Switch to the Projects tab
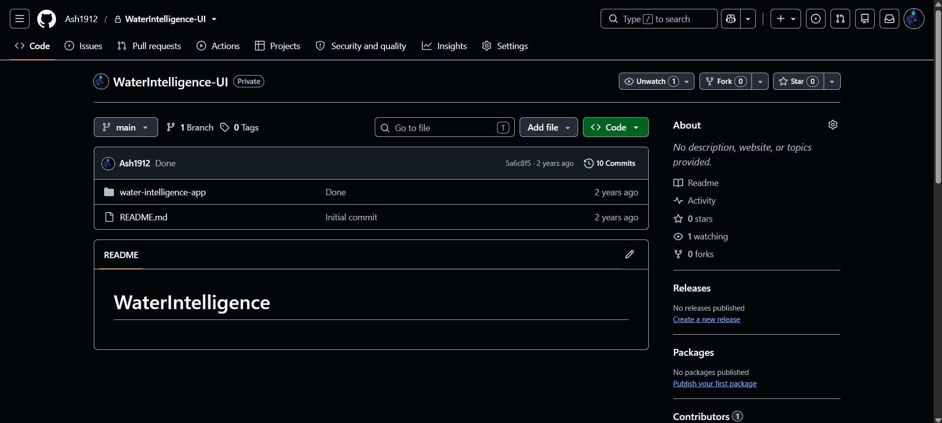Viewport: 942px width, 423px height. pos(277,46)
